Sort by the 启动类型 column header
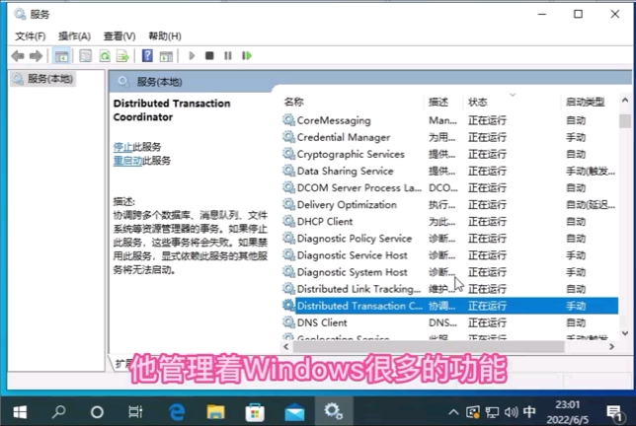The width and height of the screenshot is (636, 426). tap(586, 102)
